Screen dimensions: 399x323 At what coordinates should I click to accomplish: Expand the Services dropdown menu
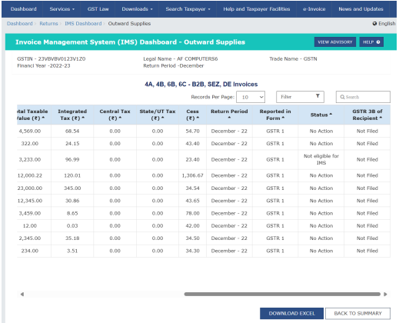62,9
